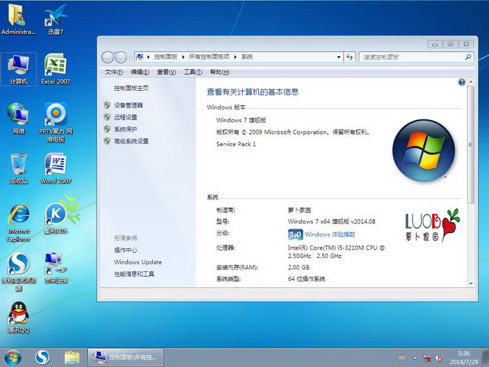Screen dimensions: 489x367
Task: Launch the 腾讯QQ desktop shortcut
Action: click(x=19, y=317)
